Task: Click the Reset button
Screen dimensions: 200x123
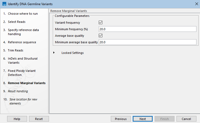Action: point(39,119)
